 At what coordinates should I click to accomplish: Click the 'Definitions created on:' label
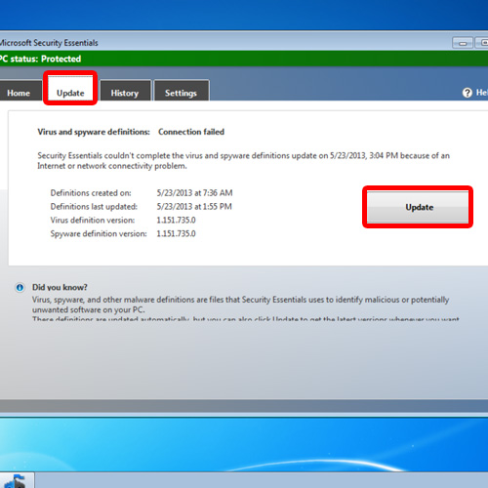[91, 193]
